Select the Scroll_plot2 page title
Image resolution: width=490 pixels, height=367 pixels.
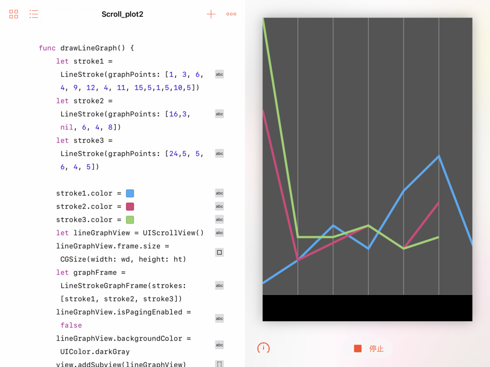pos(122,14)
